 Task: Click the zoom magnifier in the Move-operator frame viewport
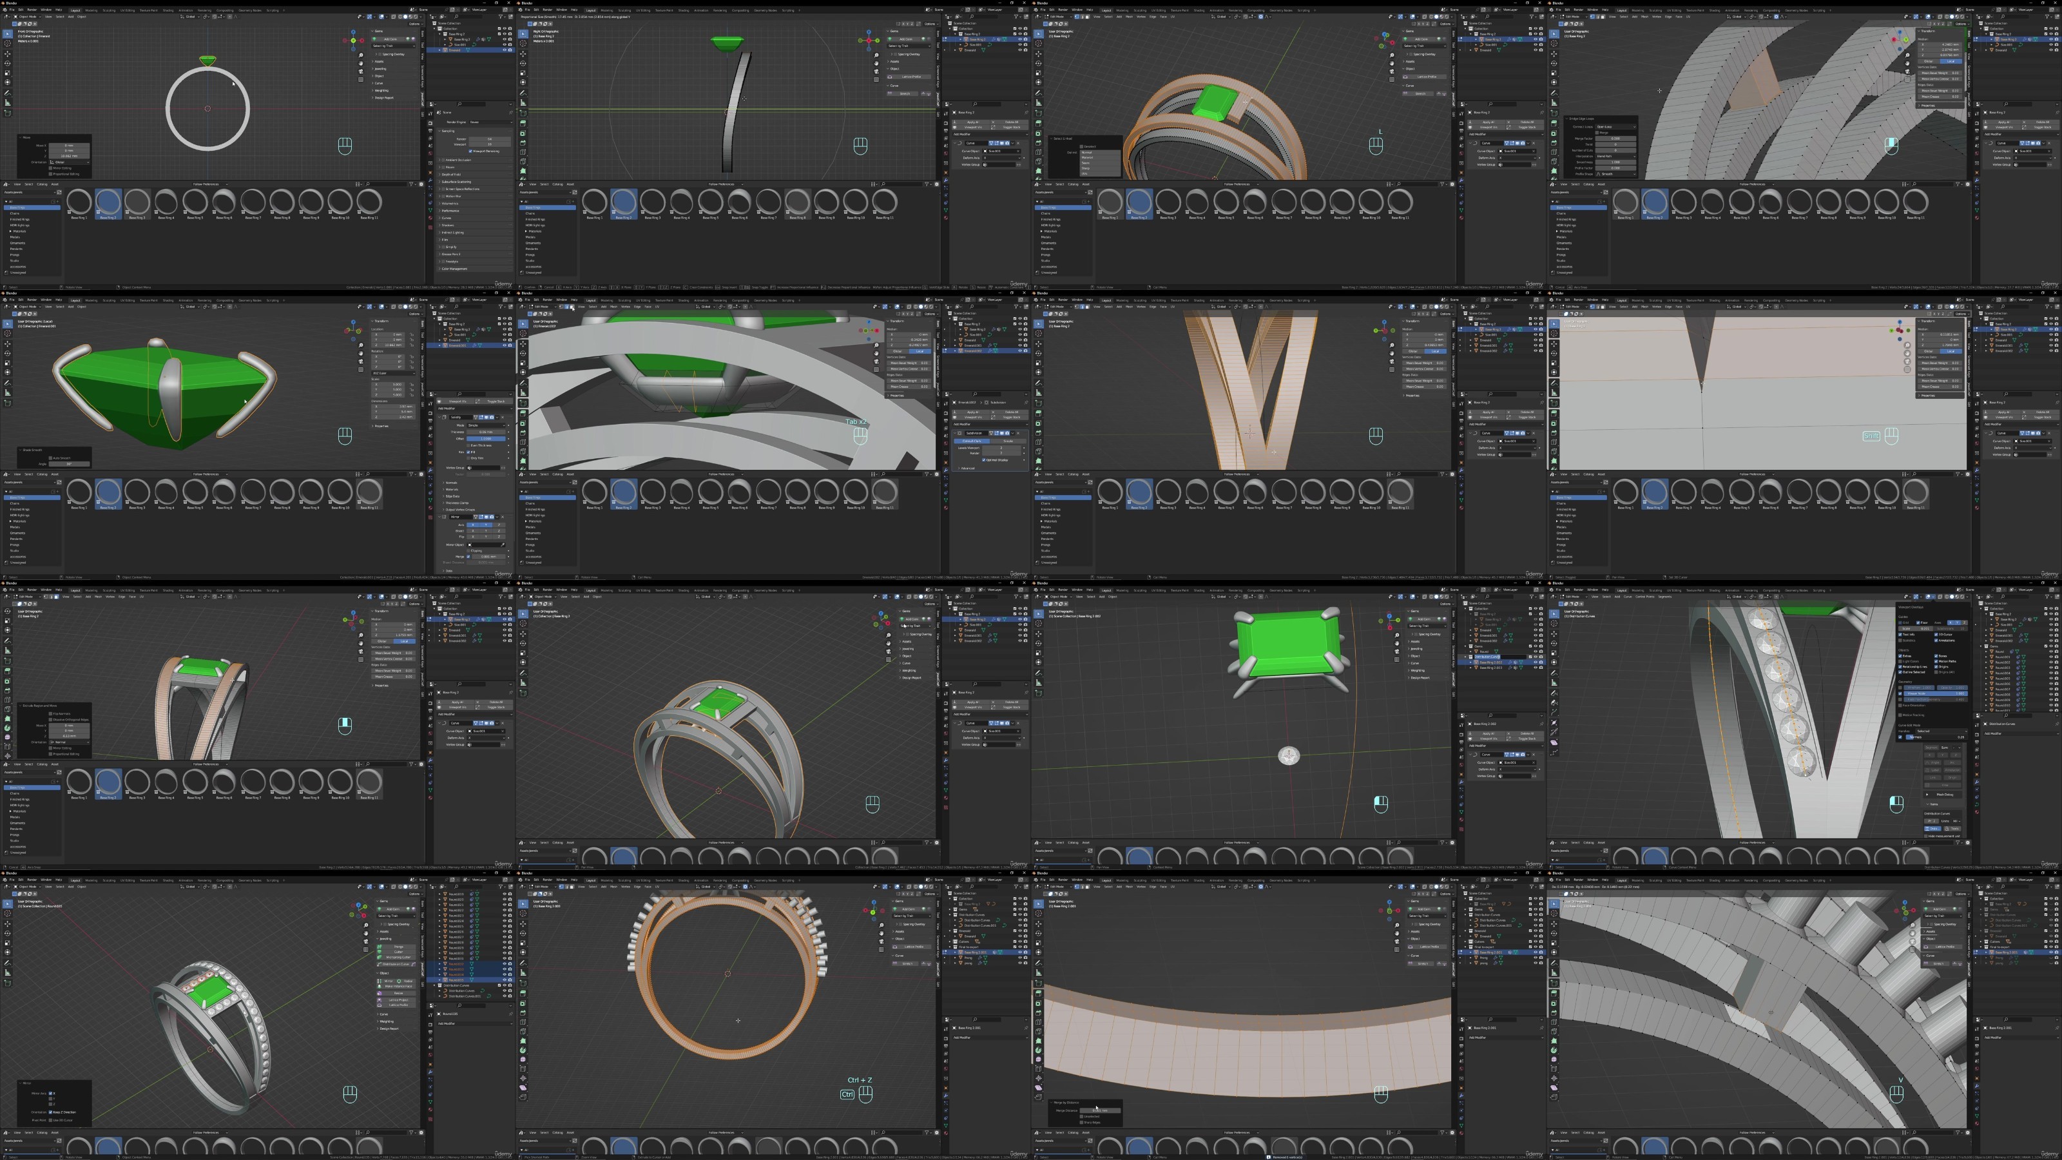pos(361,55)
